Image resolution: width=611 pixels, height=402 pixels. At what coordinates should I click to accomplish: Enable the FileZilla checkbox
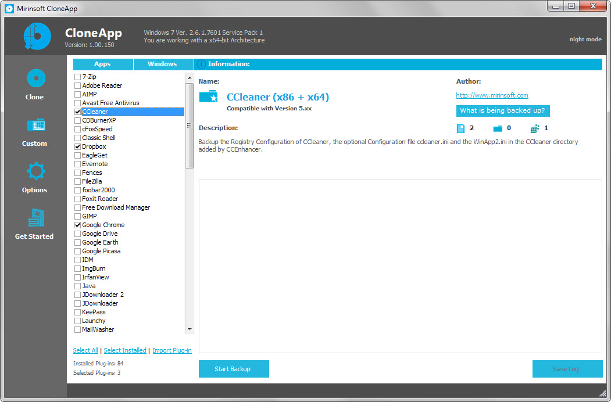[x=78, y=182]
